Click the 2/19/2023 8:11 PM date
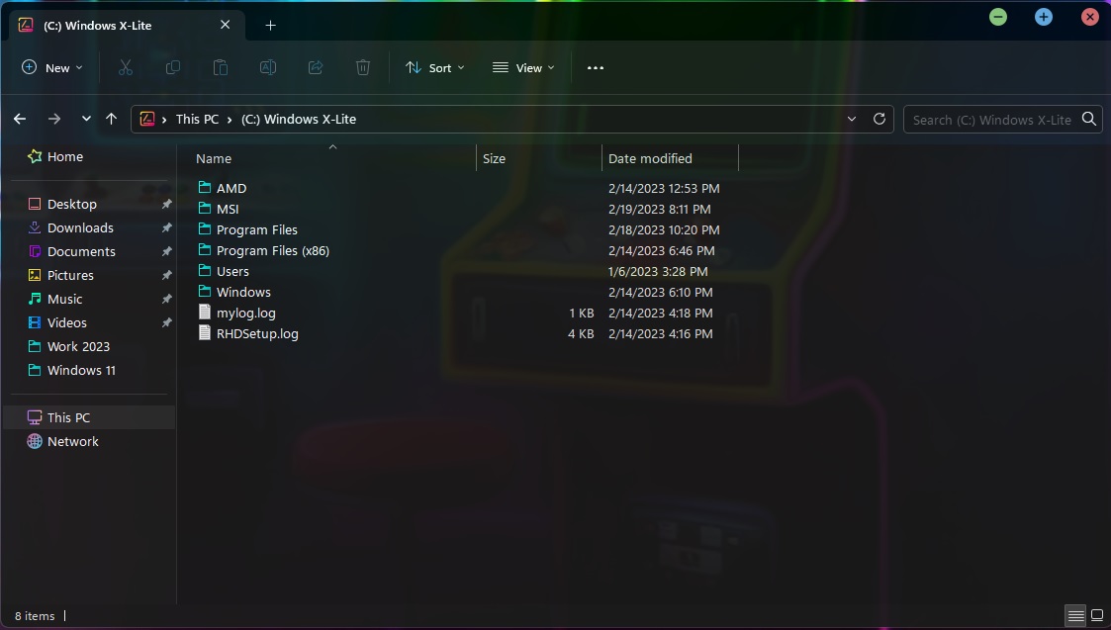Screen dimensions: 1111x630 coord(659,209)
